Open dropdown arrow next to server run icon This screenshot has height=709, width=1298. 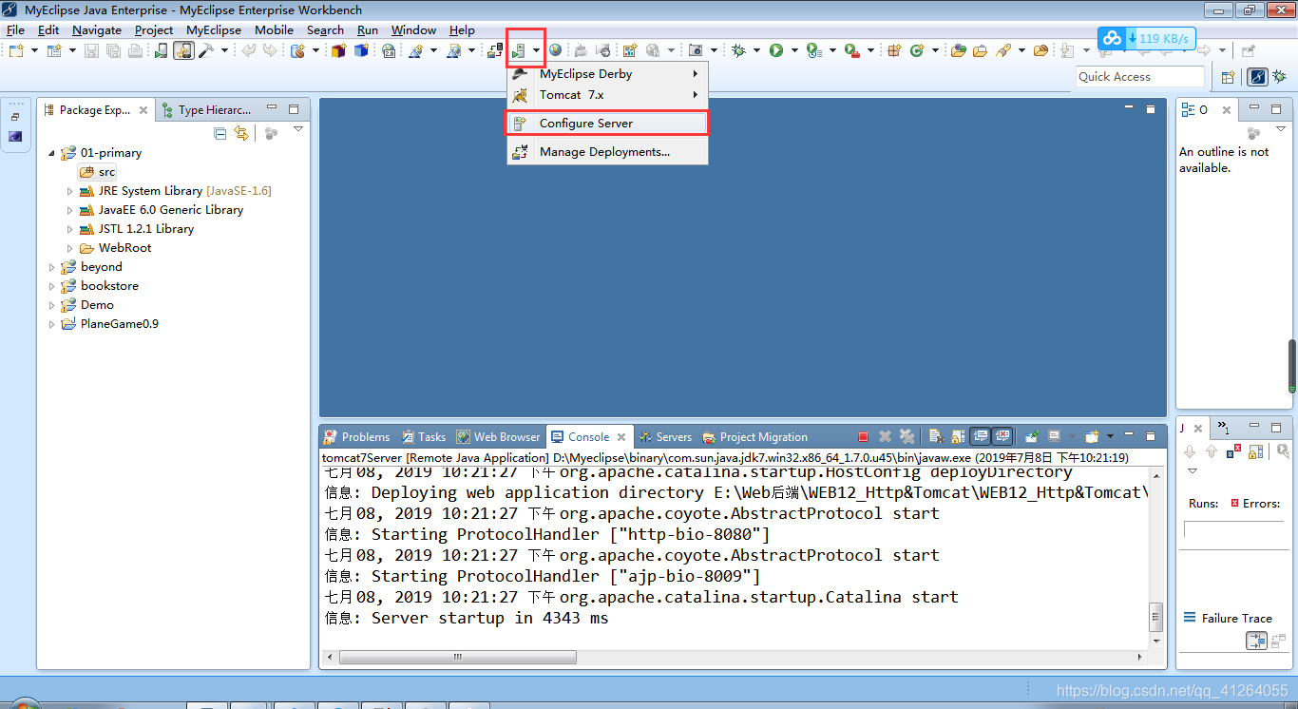click(536, 50)
